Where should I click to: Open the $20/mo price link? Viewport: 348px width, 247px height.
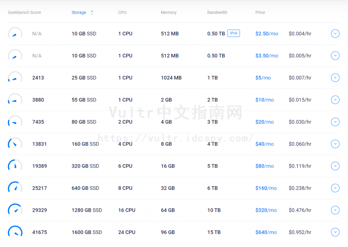pos(264,122)
